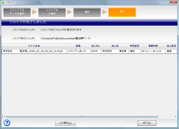Click the horizontal scrollbar right arrow
The image size is (179, 129).
pos(175,116)
